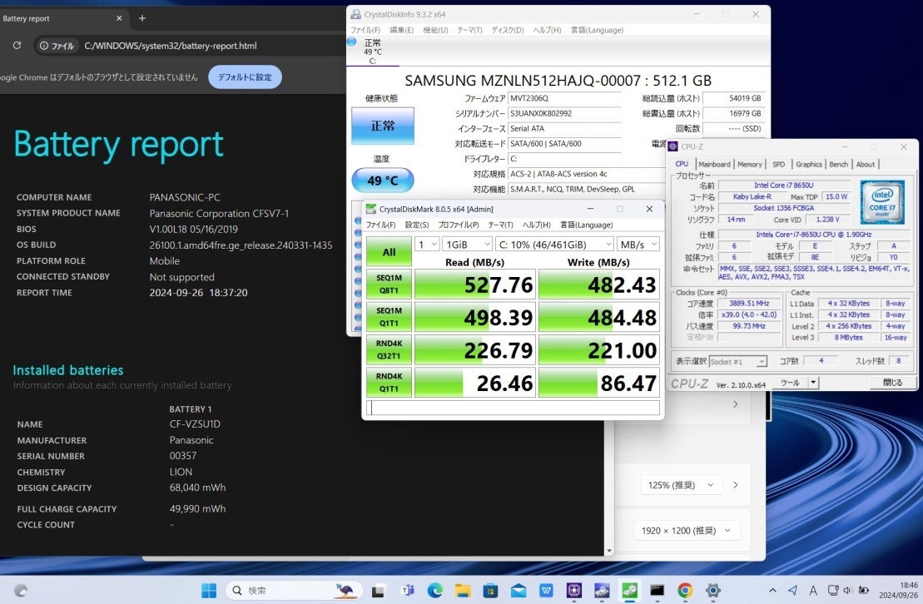Open Microsoft Store from the taskbar
Image resolution: width=923 pixels, height=604 pixels.
coord(490,591)
